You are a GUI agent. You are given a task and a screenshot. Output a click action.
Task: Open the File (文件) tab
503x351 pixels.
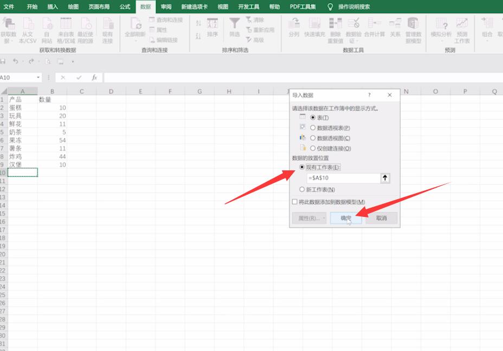(x=9, y=6)
